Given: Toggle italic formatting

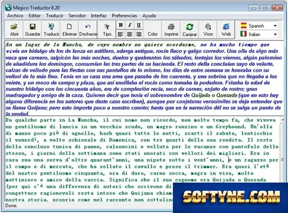Looking at the screenshot, I should pyautogui.click(x=130, y=25).
